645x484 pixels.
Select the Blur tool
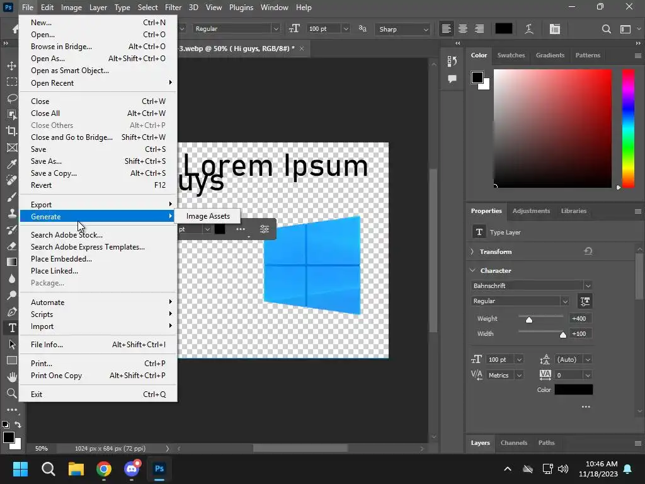[x=12, y=279]
